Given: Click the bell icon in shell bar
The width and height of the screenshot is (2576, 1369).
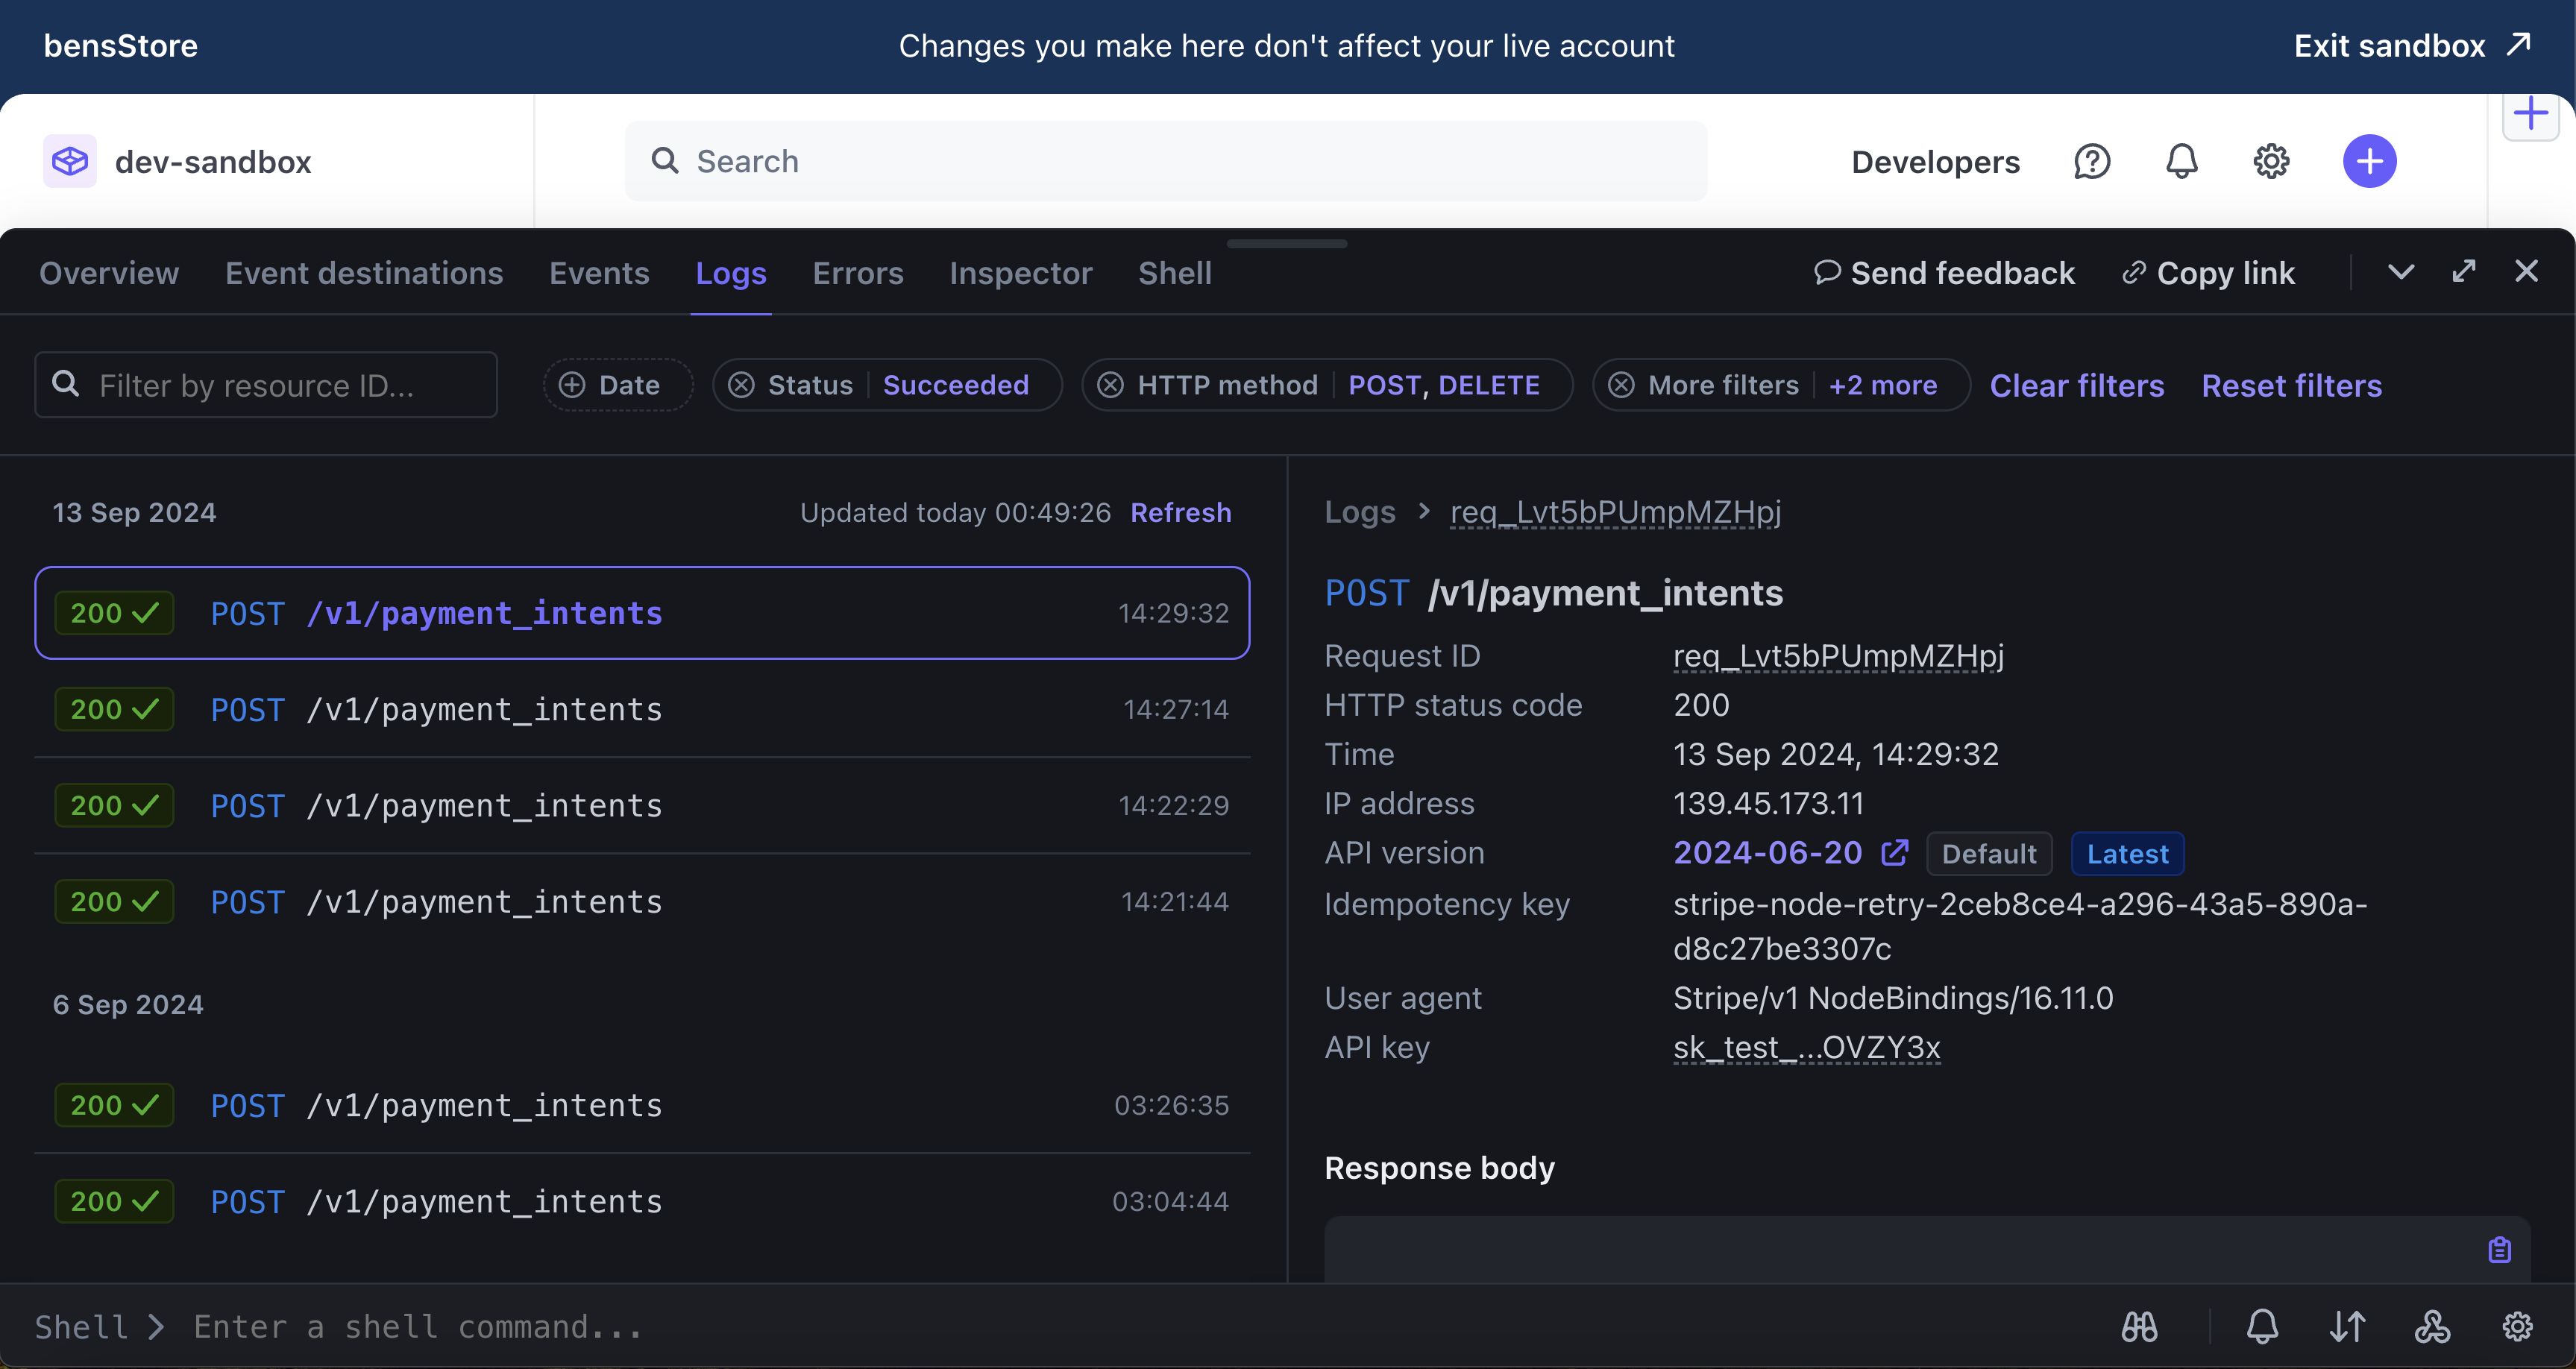Looking at the screenshot, I should [2262, 1327].
